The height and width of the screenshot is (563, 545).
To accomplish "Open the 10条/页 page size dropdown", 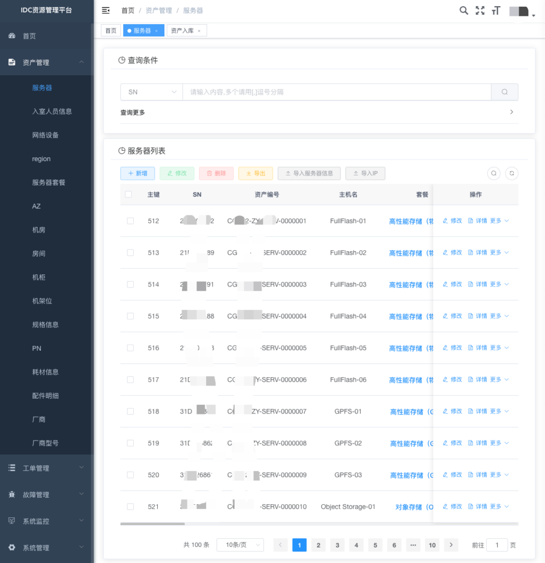I will 240,545.
